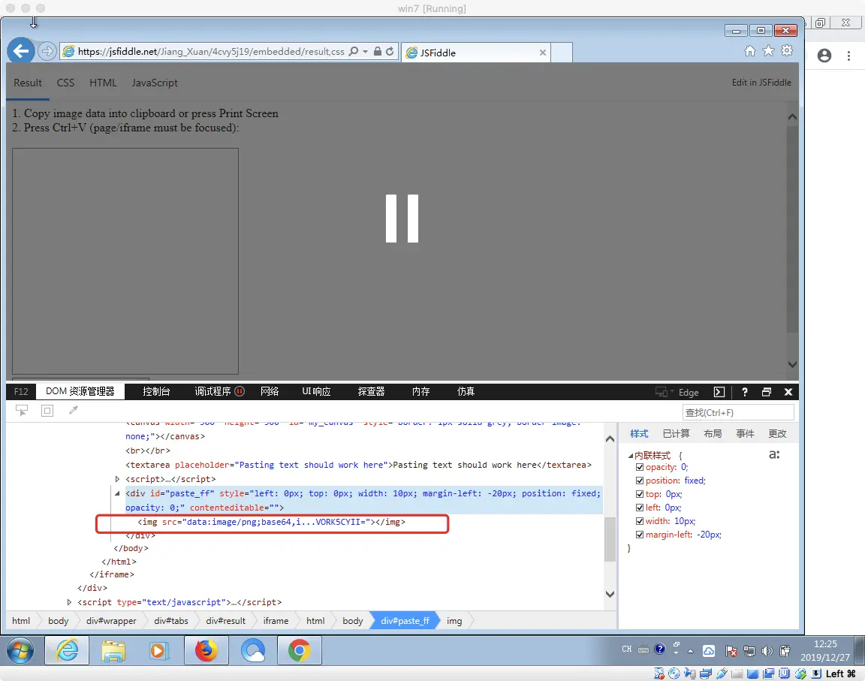Open new blank IE tab

click(x=562, y=53)
